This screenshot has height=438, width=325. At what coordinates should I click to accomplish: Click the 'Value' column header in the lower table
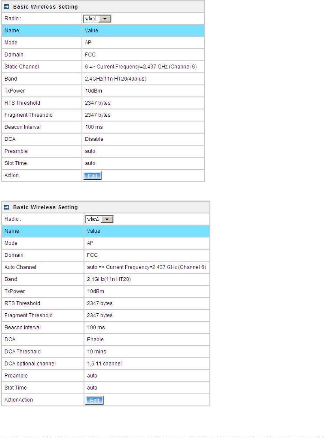93,231
